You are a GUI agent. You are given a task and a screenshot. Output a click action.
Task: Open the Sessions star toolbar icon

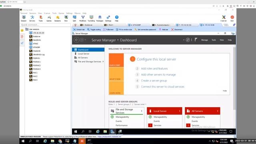point(58,18)
